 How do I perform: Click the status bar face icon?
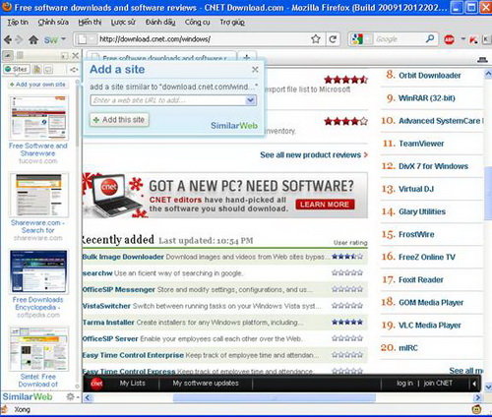pyautogui.click(x=476, y=409)
